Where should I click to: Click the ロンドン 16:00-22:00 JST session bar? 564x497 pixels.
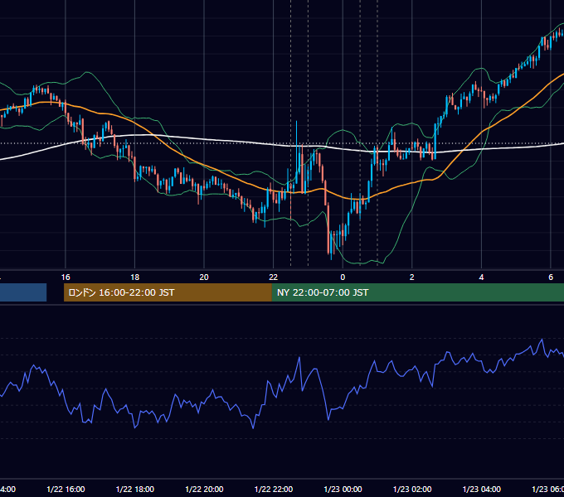pyautogui.click(x=168, y=292)
